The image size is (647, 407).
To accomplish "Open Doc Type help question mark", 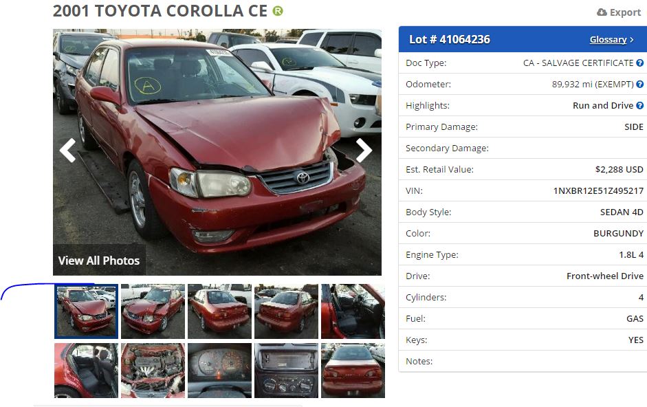I will tap(639, 63).
